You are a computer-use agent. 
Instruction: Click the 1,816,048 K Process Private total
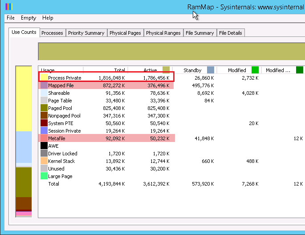click(x=112, y=78)
